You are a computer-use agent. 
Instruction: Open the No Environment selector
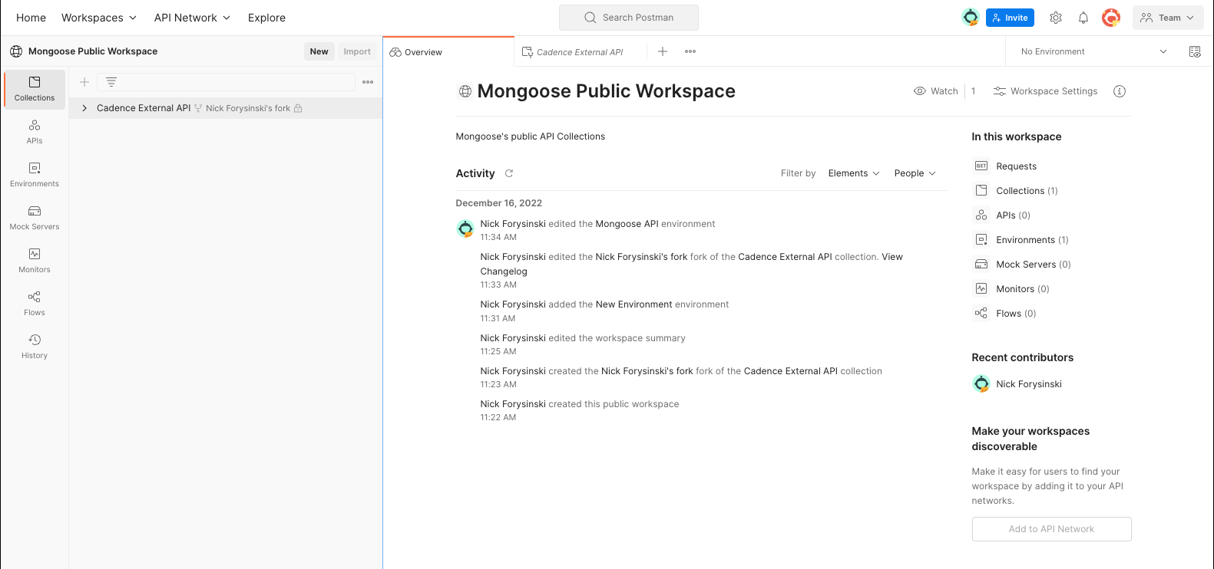(1093, 51)
